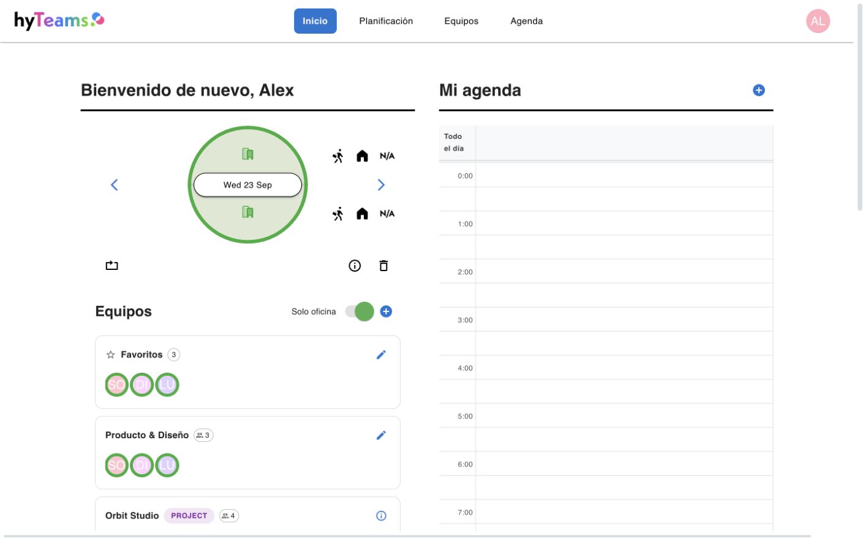866x541 pixels.
Task: Set morning status to home
Action: point(362,156)
